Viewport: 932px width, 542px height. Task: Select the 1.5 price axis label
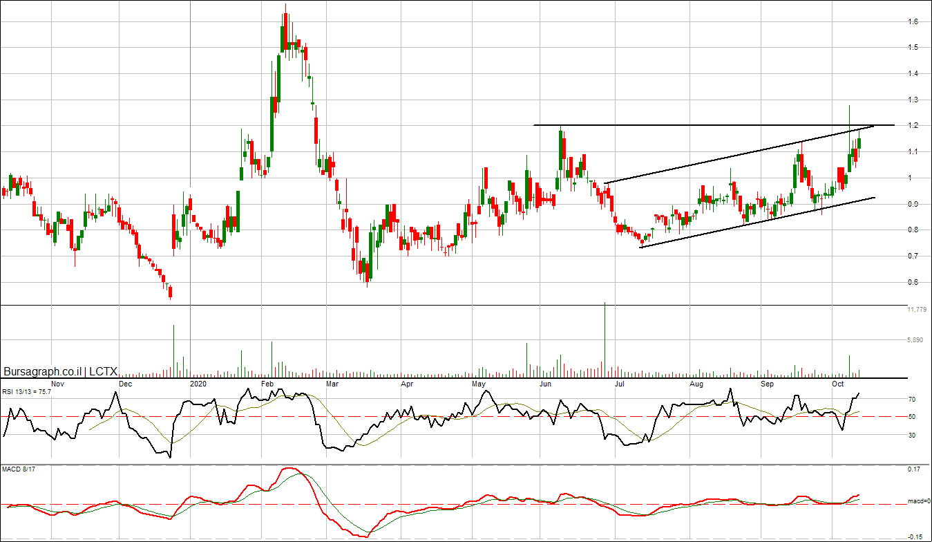point(913,48)
